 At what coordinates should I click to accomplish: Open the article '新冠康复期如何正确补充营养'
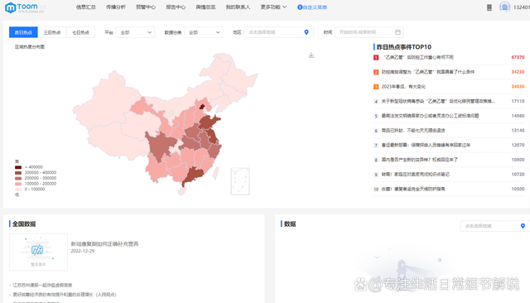[105, 244]
